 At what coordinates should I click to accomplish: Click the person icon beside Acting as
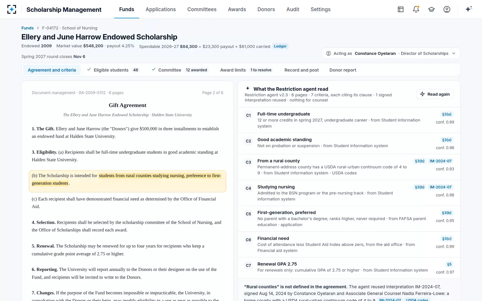[329, 53]
